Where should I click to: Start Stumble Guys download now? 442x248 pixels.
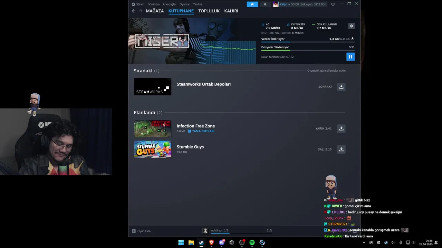pos(341,149)
